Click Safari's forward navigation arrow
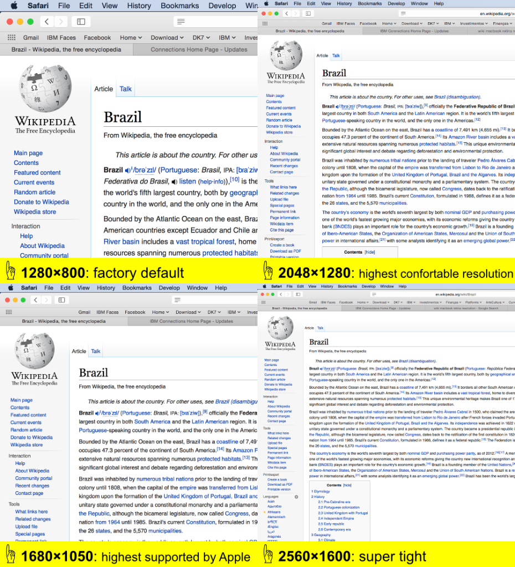The image size is (515, 567). coord(61,22)
